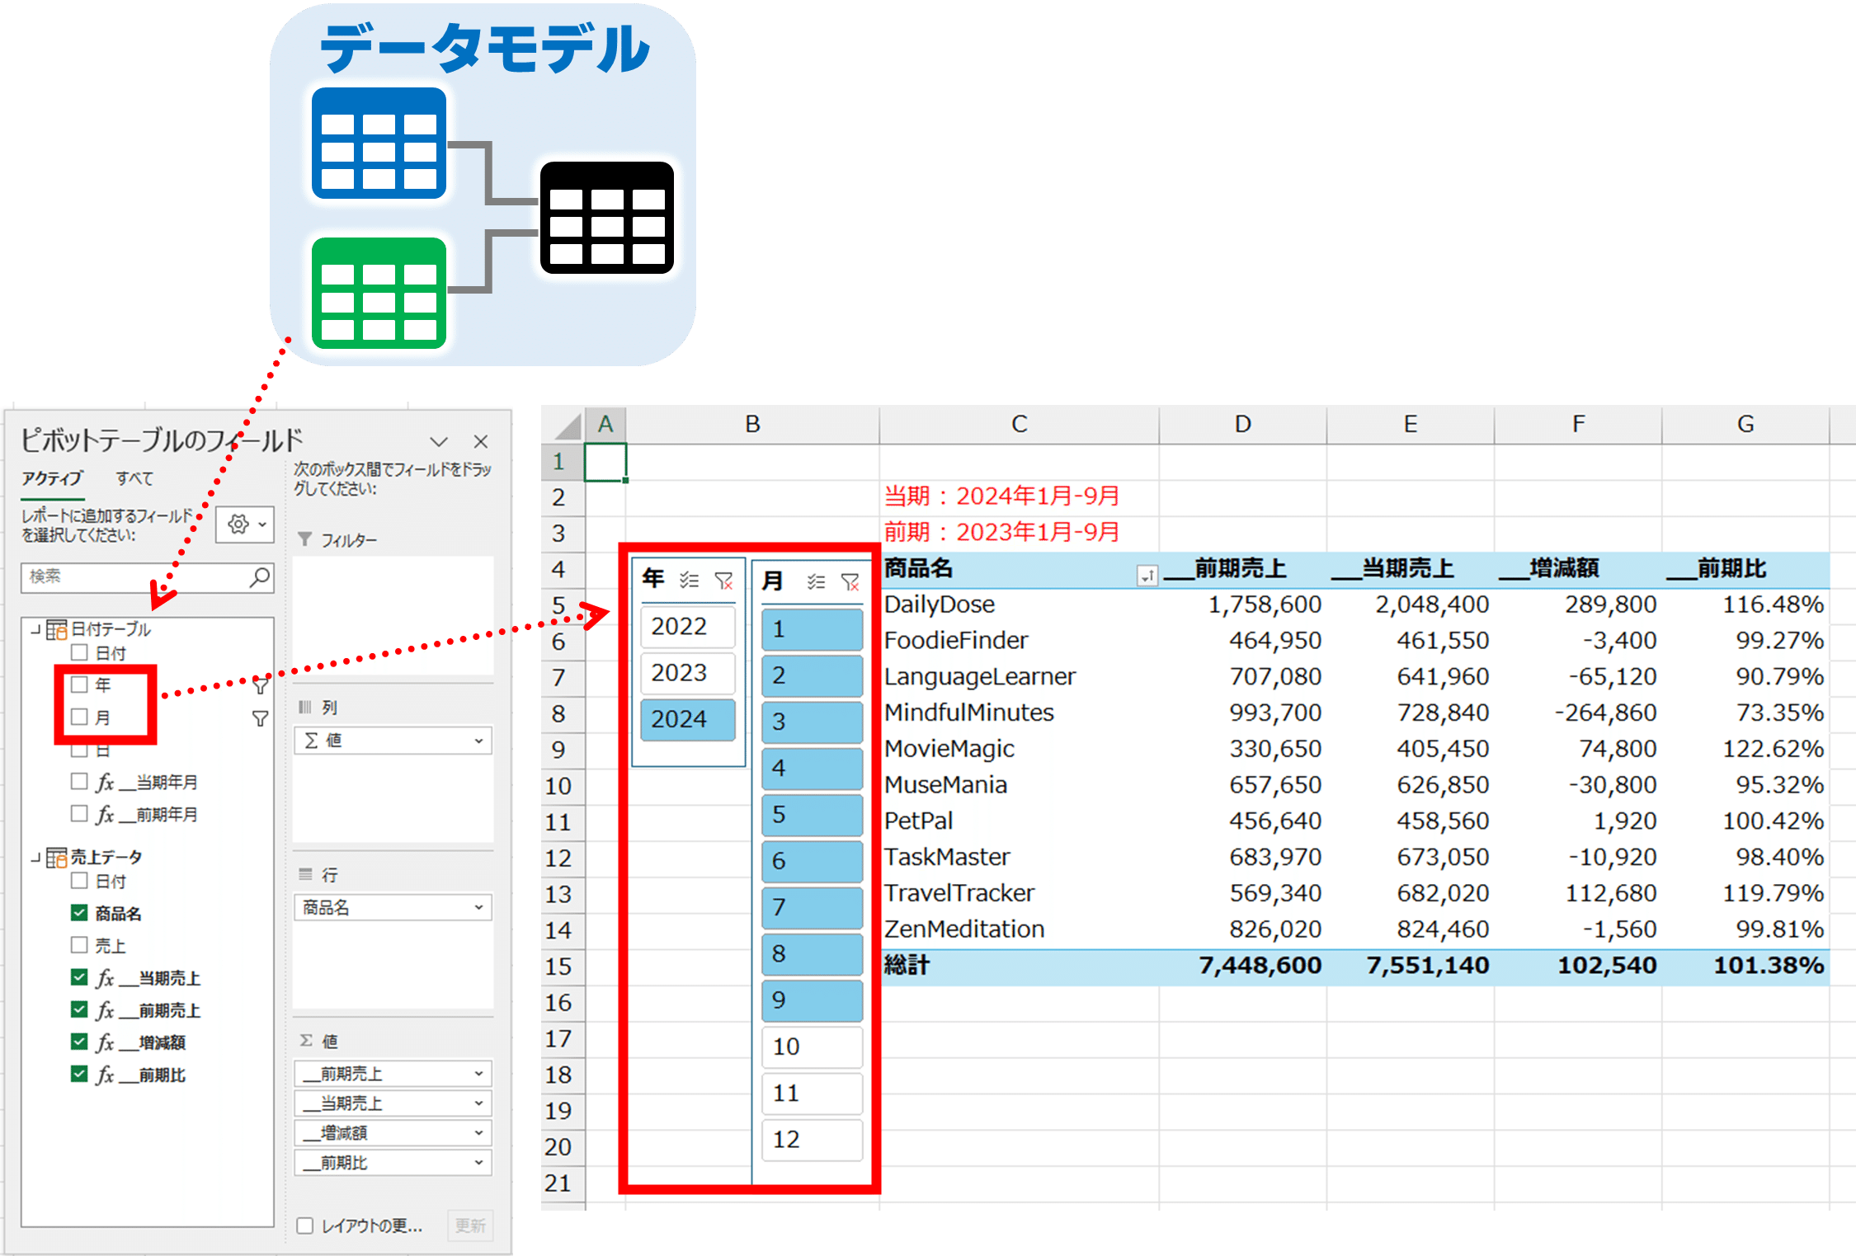Click the multi-select icon on the 月 slicer
The width and height of the screenshot is (1856, 1256).
coord(816,582)
